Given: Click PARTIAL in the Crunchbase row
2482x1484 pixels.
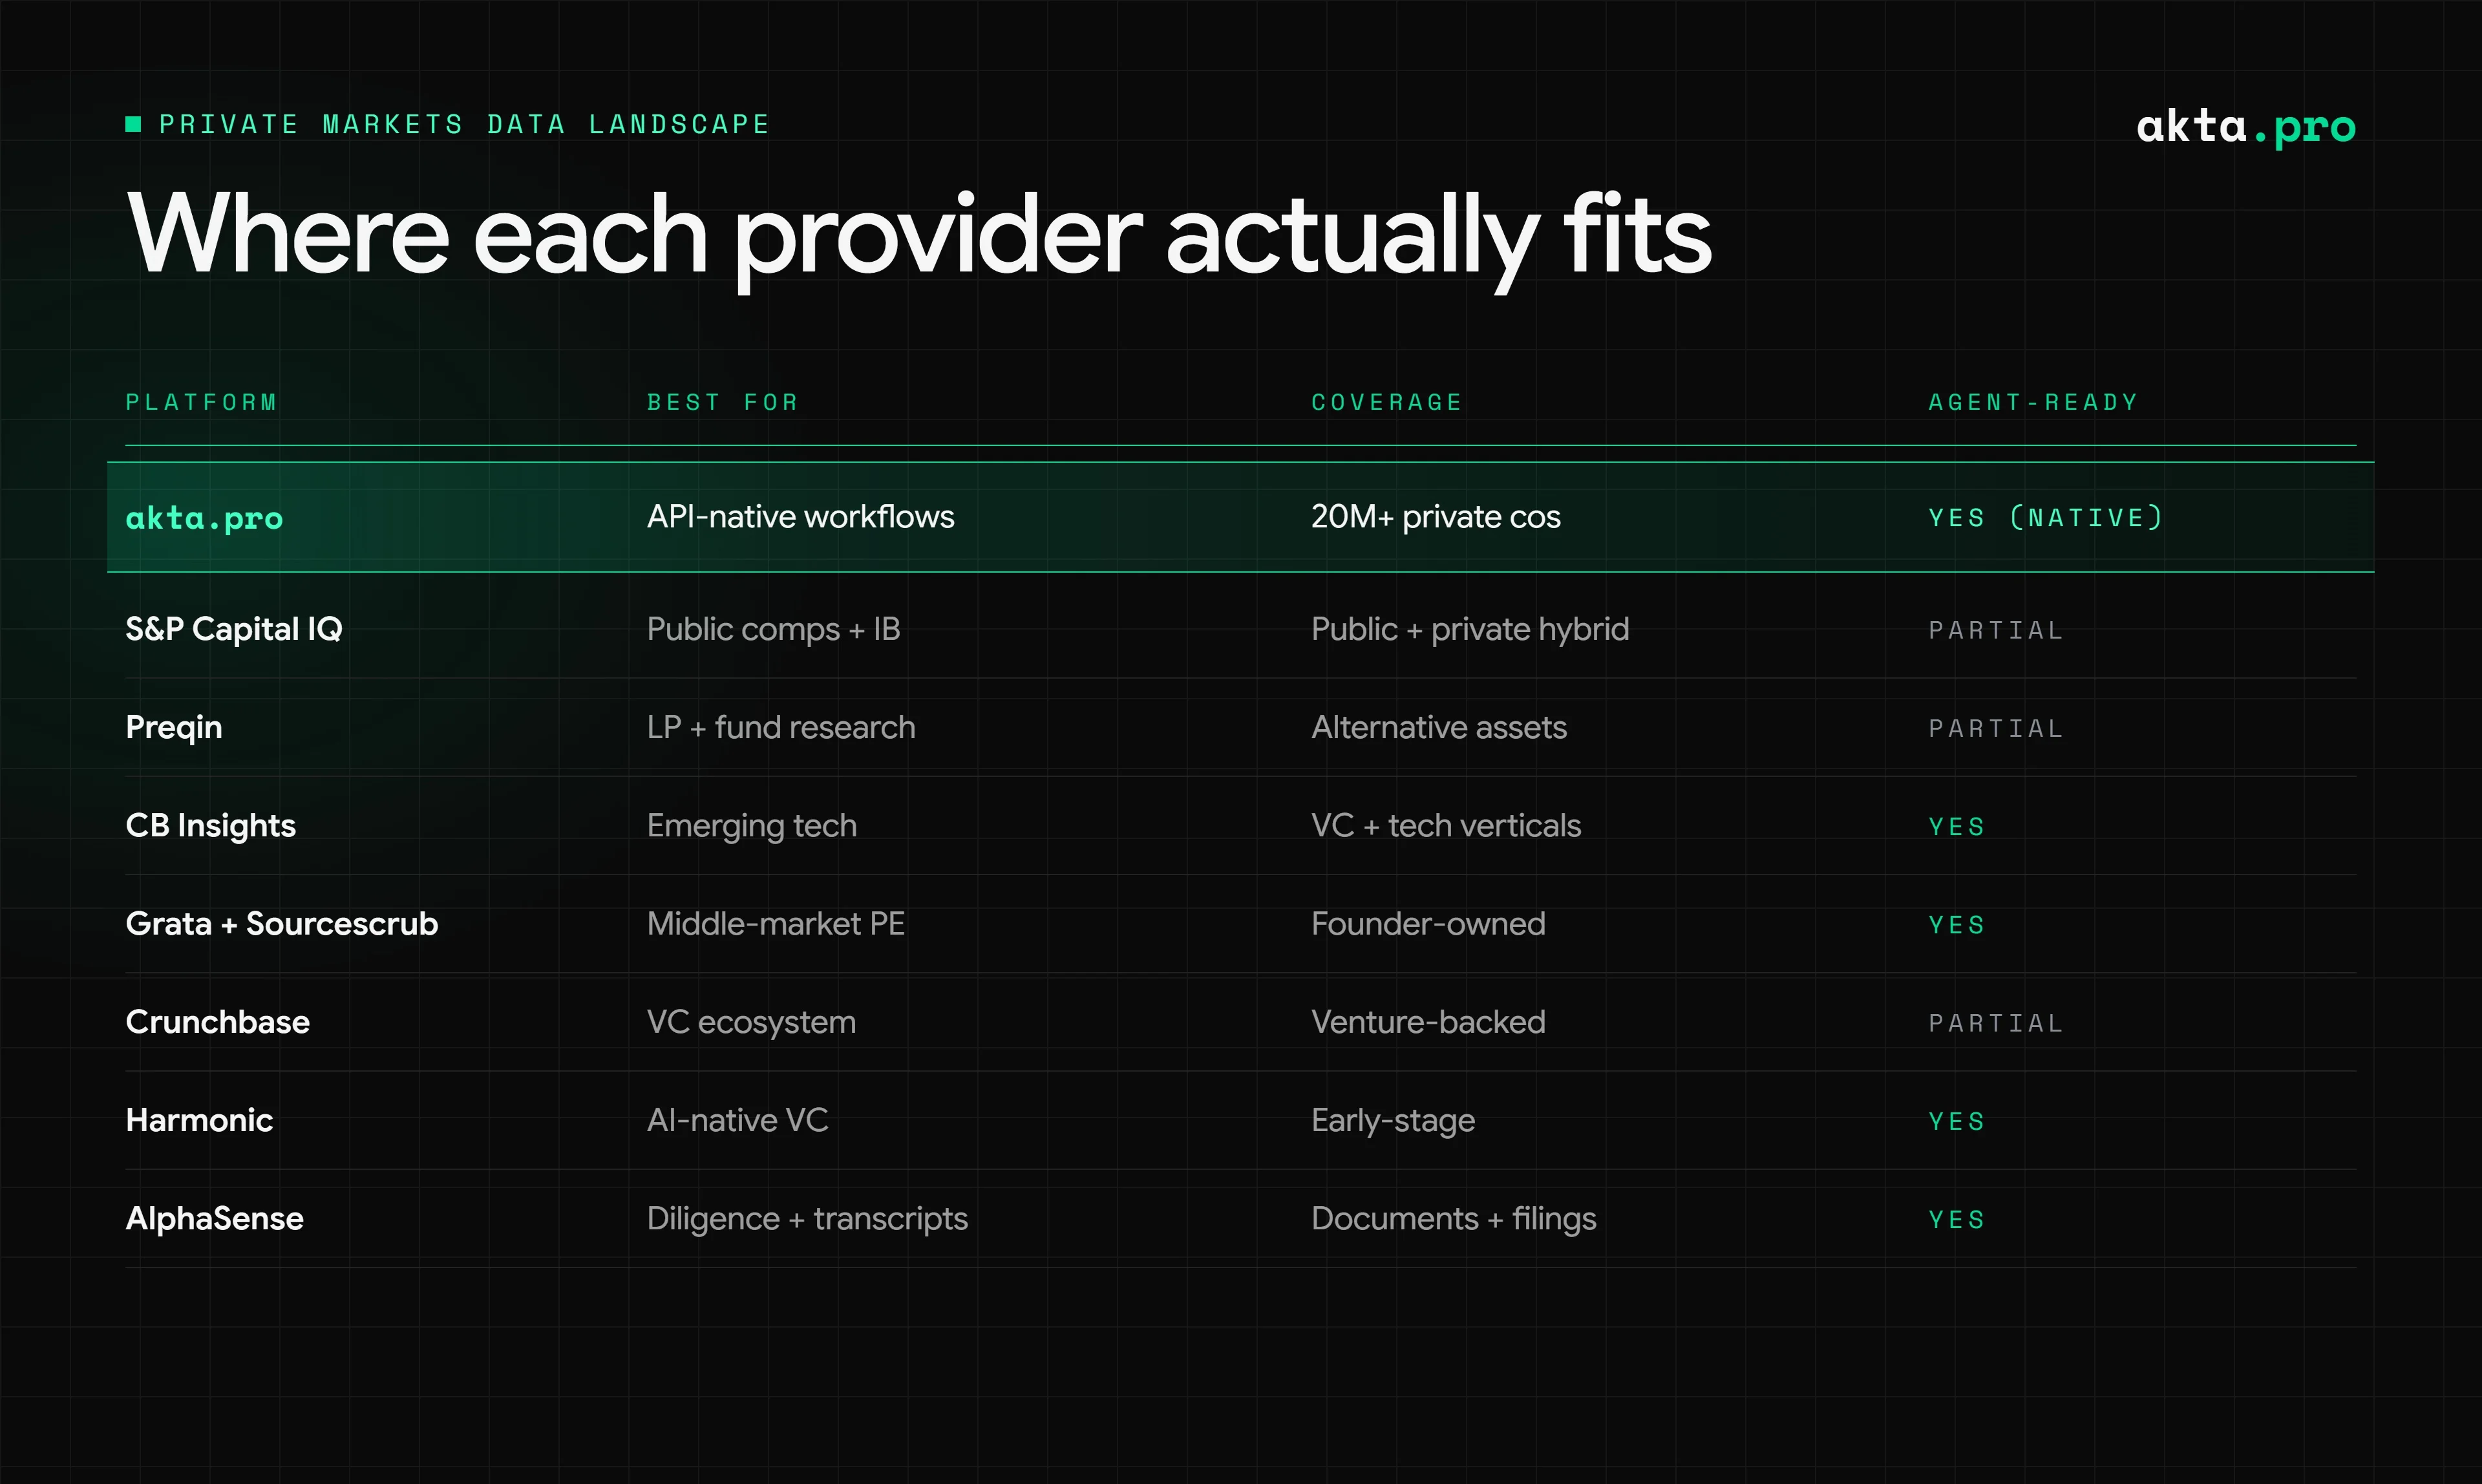Looking at the screenshot, I should coord(1996,1023).
